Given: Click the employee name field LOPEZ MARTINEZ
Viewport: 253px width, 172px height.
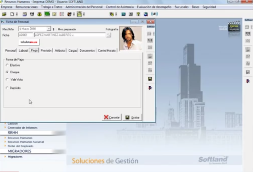Looking at the screenshot, I should (70, 35).
